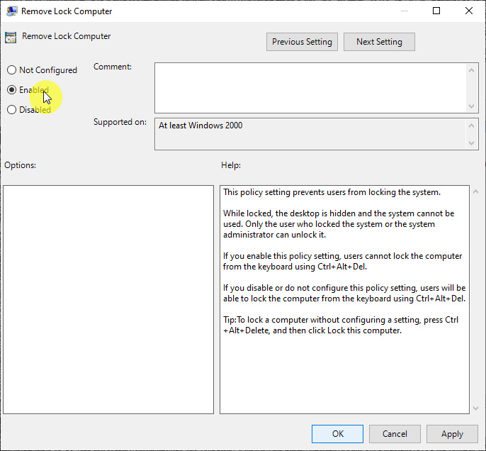Go to the Previous Setting
This screenshot has width=486, height=451.
point(302,42)
